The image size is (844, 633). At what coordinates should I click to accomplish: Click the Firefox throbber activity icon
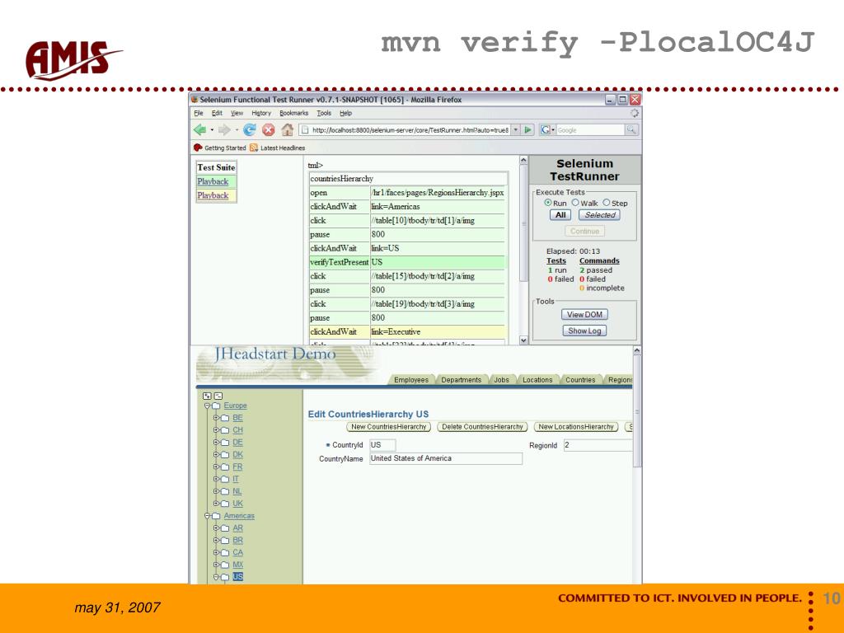click(x=635, y=113)
